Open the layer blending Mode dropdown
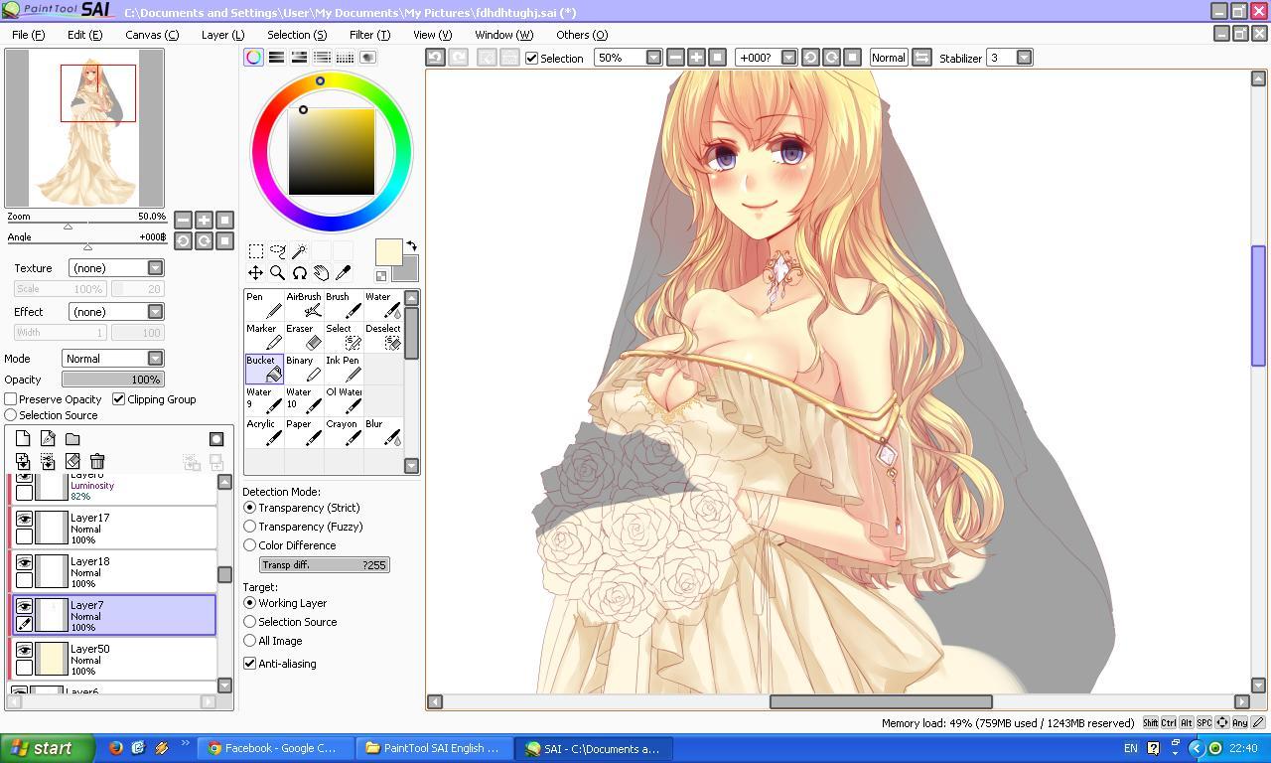 coord(113,359)
